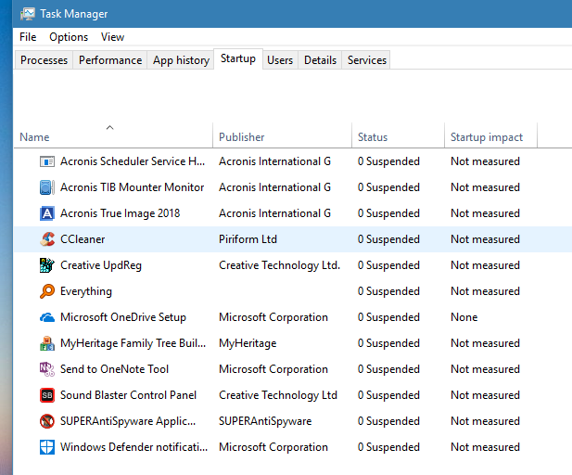Click Creative Technology Ltd publisher of Sound Blaster
This screenshot has height=475, width=572.
click(x=277, y=395)
